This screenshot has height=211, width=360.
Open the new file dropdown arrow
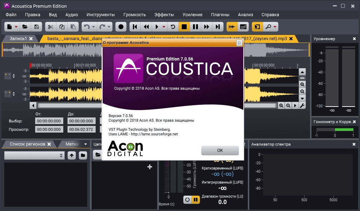[16, 27]
